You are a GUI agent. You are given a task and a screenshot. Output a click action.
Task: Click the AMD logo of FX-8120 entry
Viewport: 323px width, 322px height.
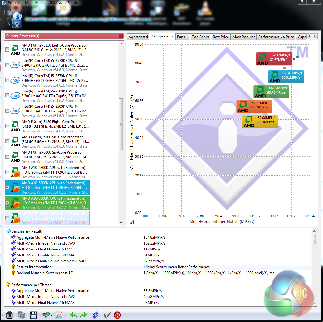[x=15, y=126]
